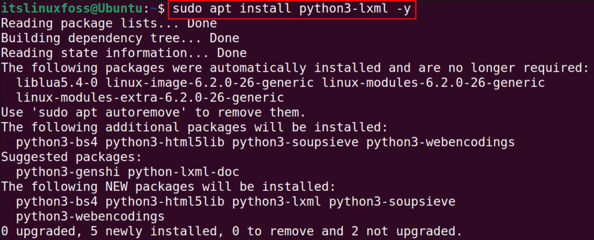Click 'The following NEW packages' line

(x=169, y=186)
